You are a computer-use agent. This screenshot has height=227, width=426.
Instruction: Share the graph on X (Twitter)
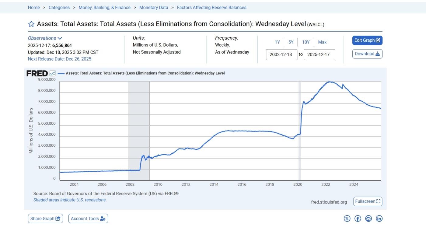[x=347, y=218]
